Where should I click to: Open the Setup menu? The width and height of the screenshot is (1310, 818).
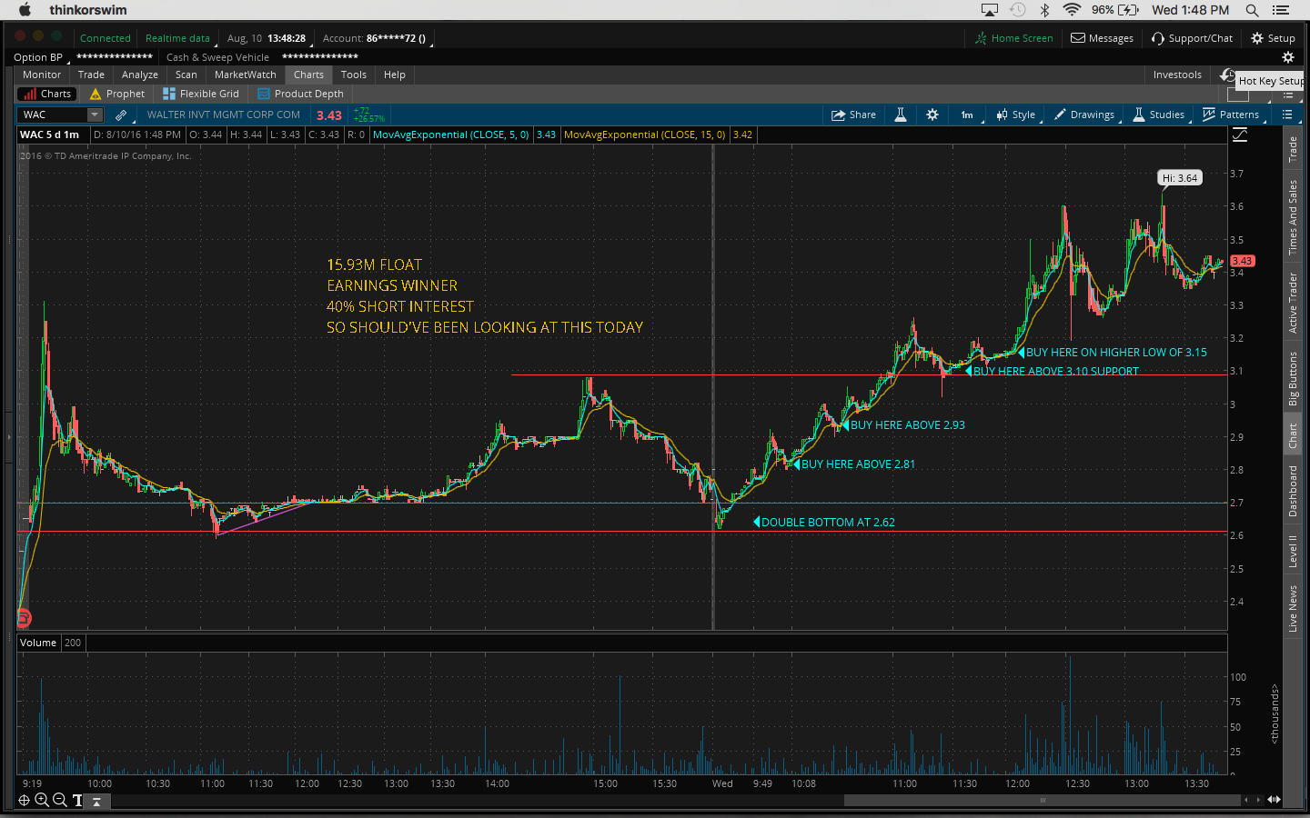coord(1273,38)
